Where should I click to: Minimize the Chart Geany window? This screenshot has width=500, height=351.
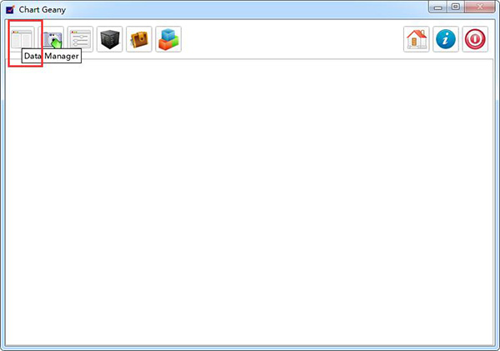point(437,7)
